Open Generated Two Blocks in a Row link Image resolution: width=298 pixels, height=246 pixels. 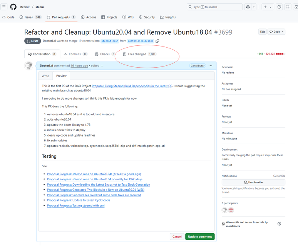coord(96,189)
